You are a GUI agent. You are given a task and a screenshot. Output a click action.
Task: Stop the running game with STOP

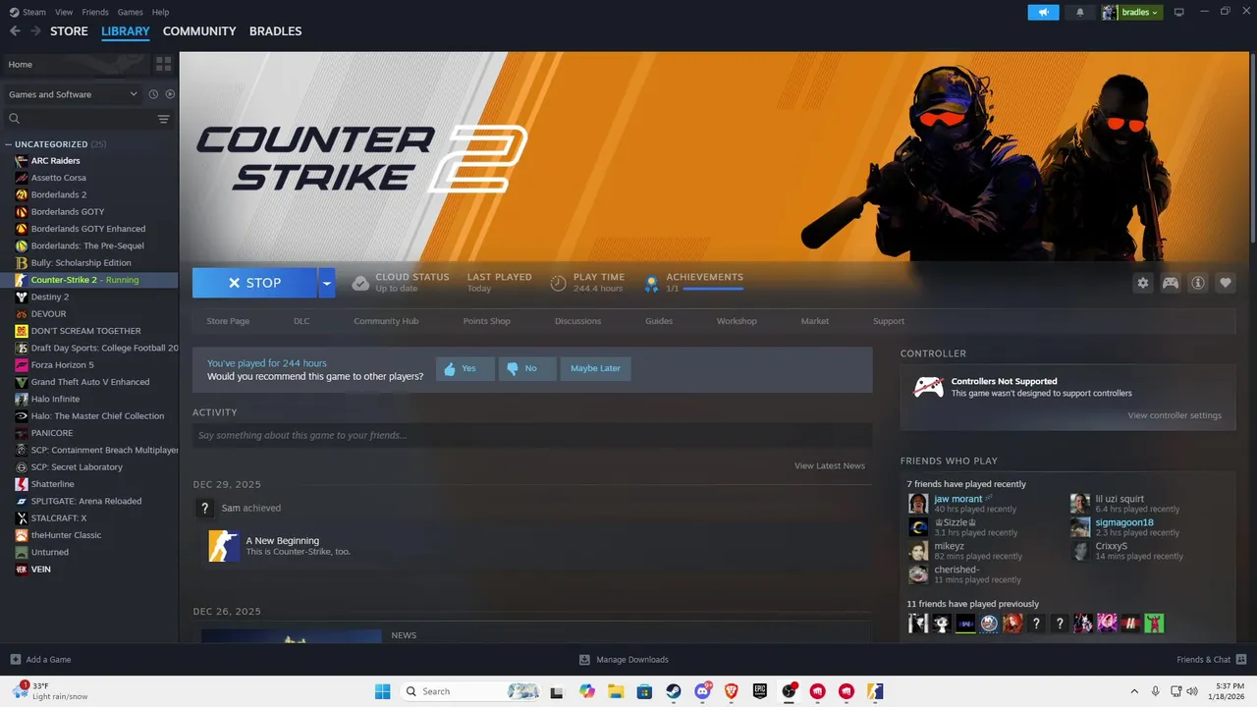pyautogui.click(x=254, y=283)
